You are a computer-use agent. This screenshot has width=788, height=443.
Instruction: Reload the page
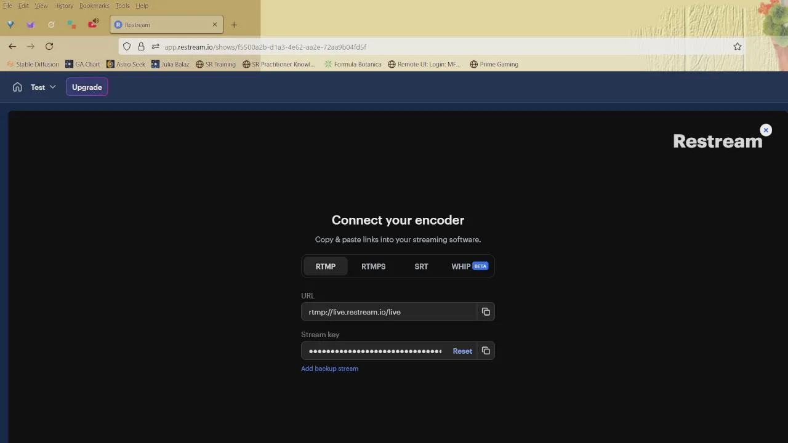tap(49, 46)
